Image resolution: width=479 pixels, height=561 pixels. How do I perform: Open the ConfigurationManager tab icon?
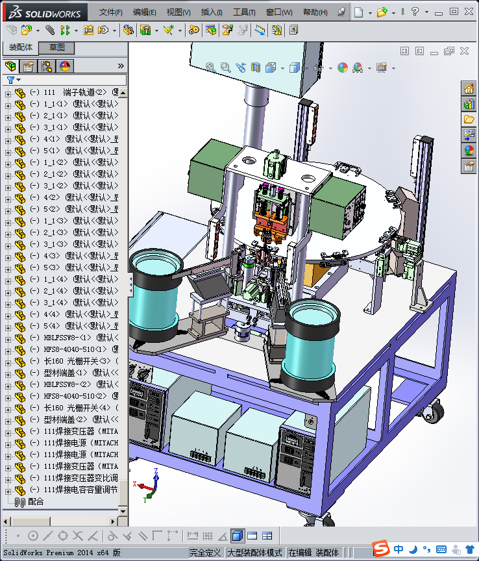point(47,66)
